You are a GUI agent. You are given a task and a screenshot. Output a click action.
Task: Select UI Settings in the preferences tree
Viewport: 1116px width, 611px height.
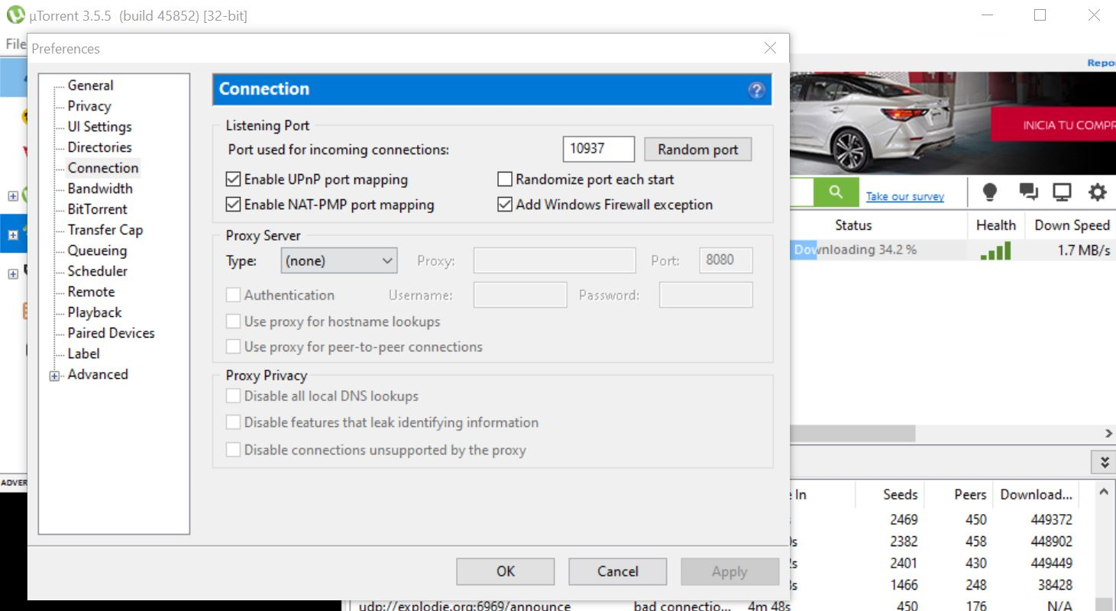point(99,127)
